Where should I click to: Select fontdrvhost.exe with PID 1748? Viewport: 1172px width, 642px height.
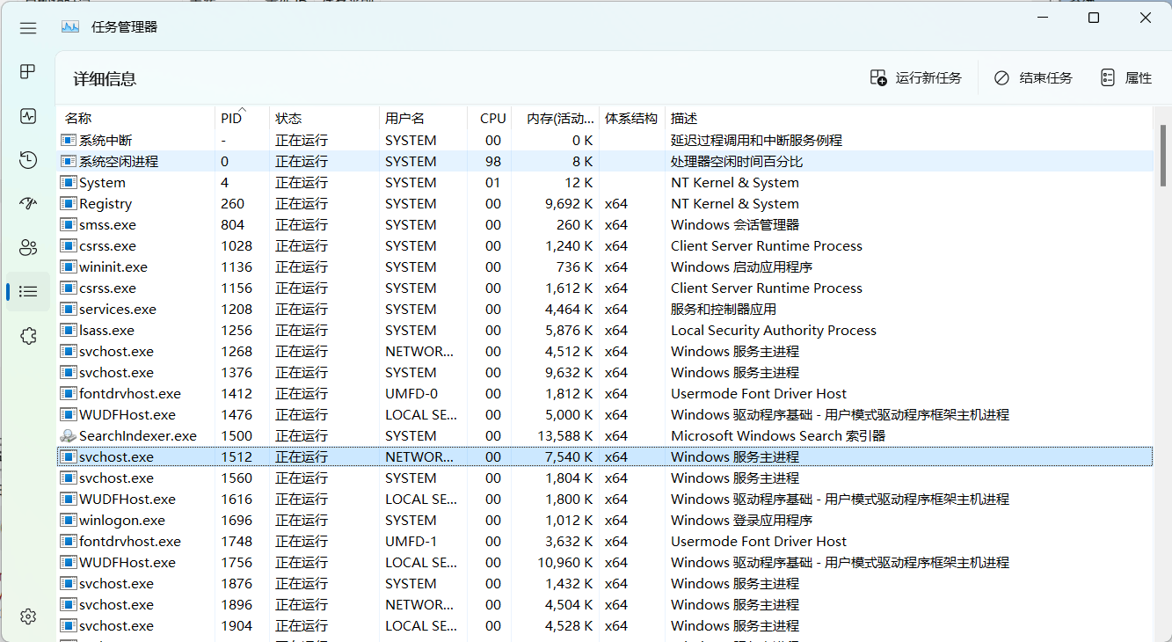click(605, 542)
